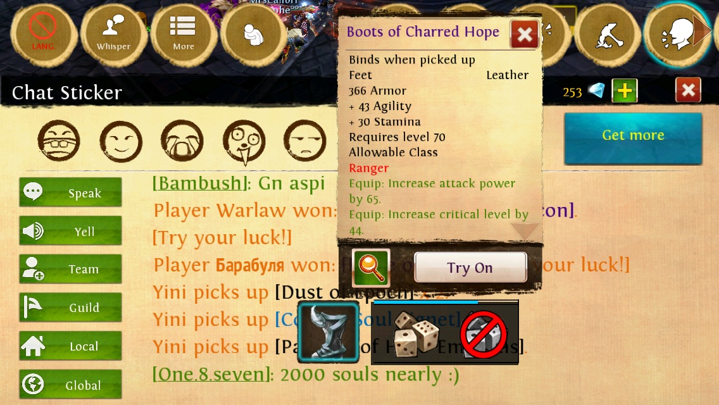Open the More list menu

click(184, 34)
